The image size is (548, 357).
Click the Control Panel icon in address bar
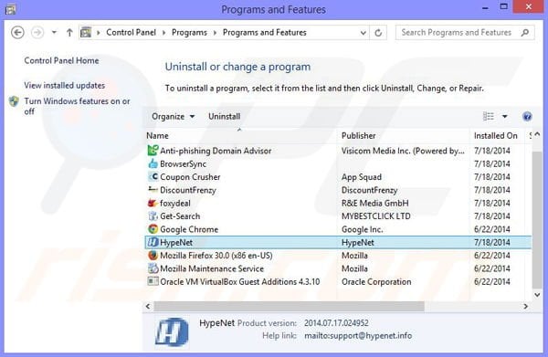pos(86,33)
